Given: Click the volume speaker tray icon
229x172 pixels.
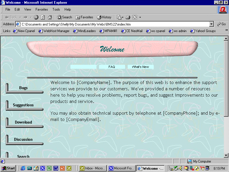Looking at the screenshot, I should click(x=181, y=168).
